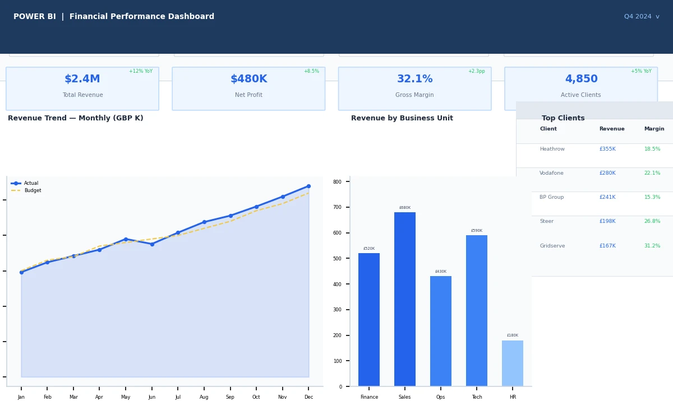Click the +2.3pp margin indicator
Image resolution: width=673 pixels, height=420 pixels.
click(477, 72)
